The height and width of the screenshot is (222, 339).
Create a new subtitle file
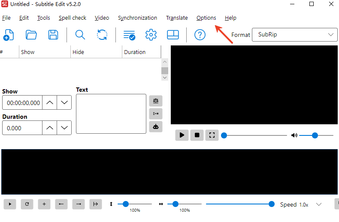tap(9, 35)
